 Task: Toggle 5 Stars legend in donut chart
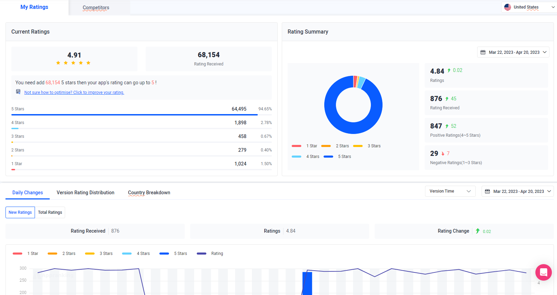337,157
